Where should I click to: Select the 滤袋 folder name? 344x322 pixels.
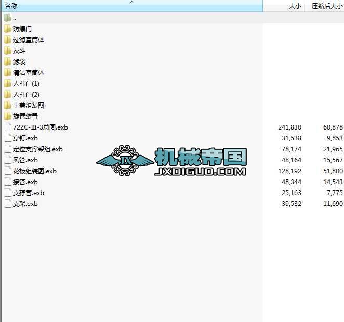(x=19, y=62)
